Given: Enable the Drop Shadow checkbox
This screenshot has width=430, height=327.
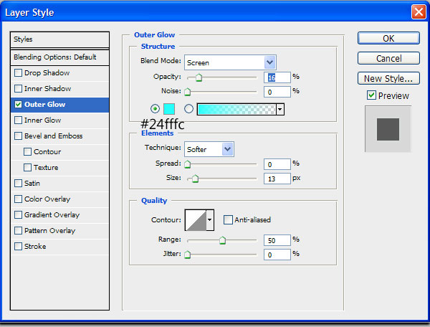Looking at the screenshot, I should (x=19, y=73).
